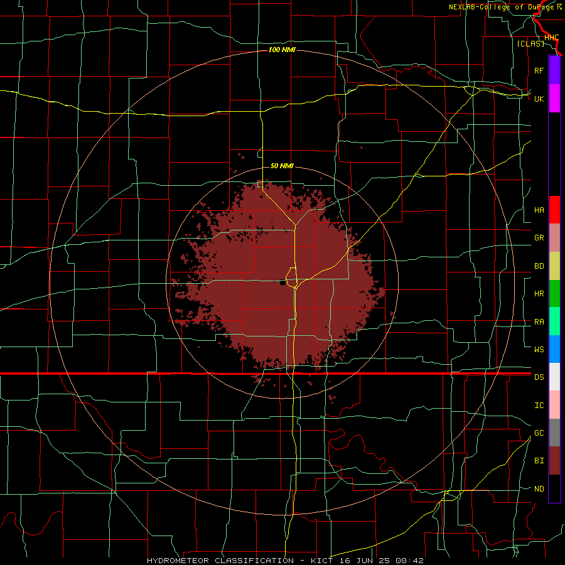Click the KICT station identifier
This screenshot has width=565, height=565.
322,561
